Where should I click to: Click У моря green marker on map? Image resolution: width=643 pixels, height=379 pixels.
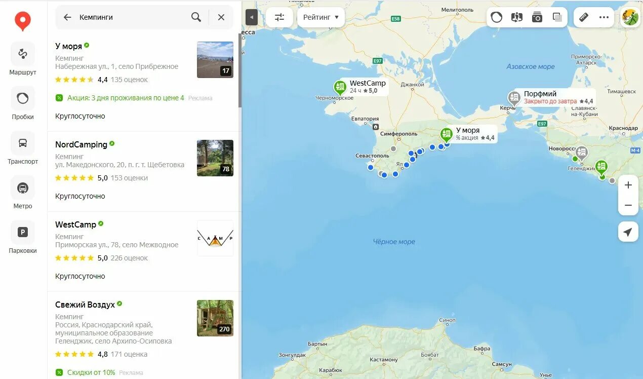point(446,134)
